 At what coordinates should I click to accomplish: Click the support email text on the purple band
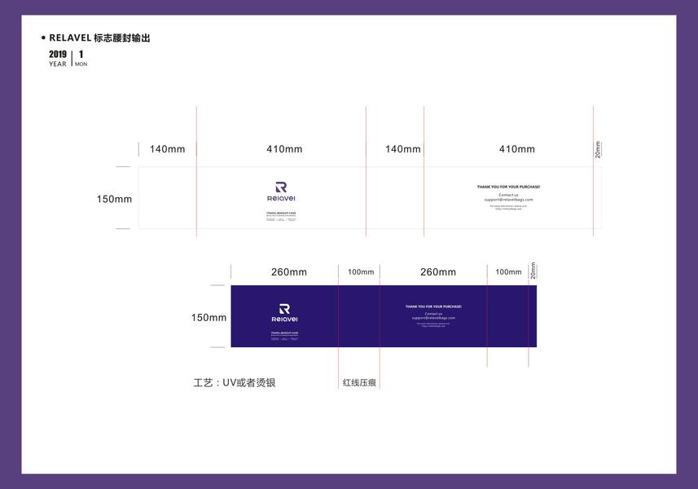click(433, 318)
